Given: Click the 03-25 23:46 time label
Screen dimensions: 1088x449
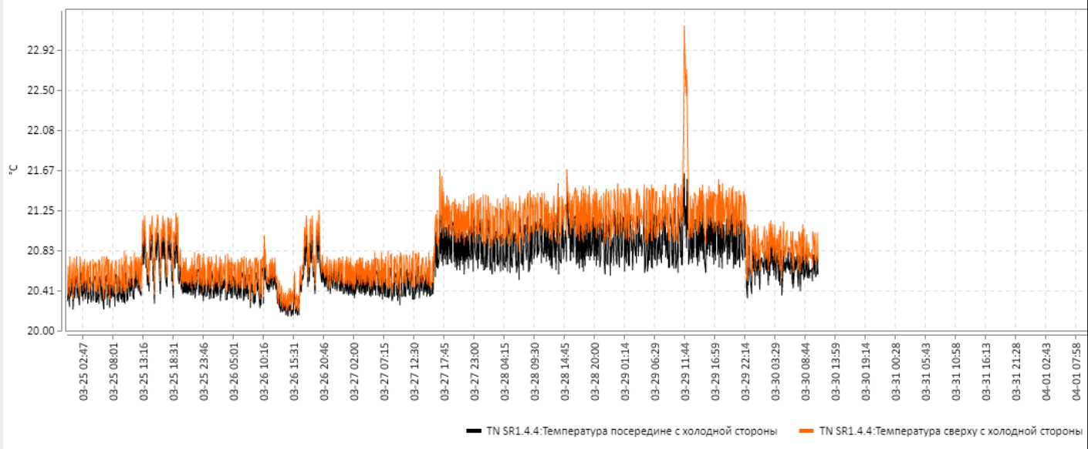Looking at the screenshot, I should tap(204, 370).
